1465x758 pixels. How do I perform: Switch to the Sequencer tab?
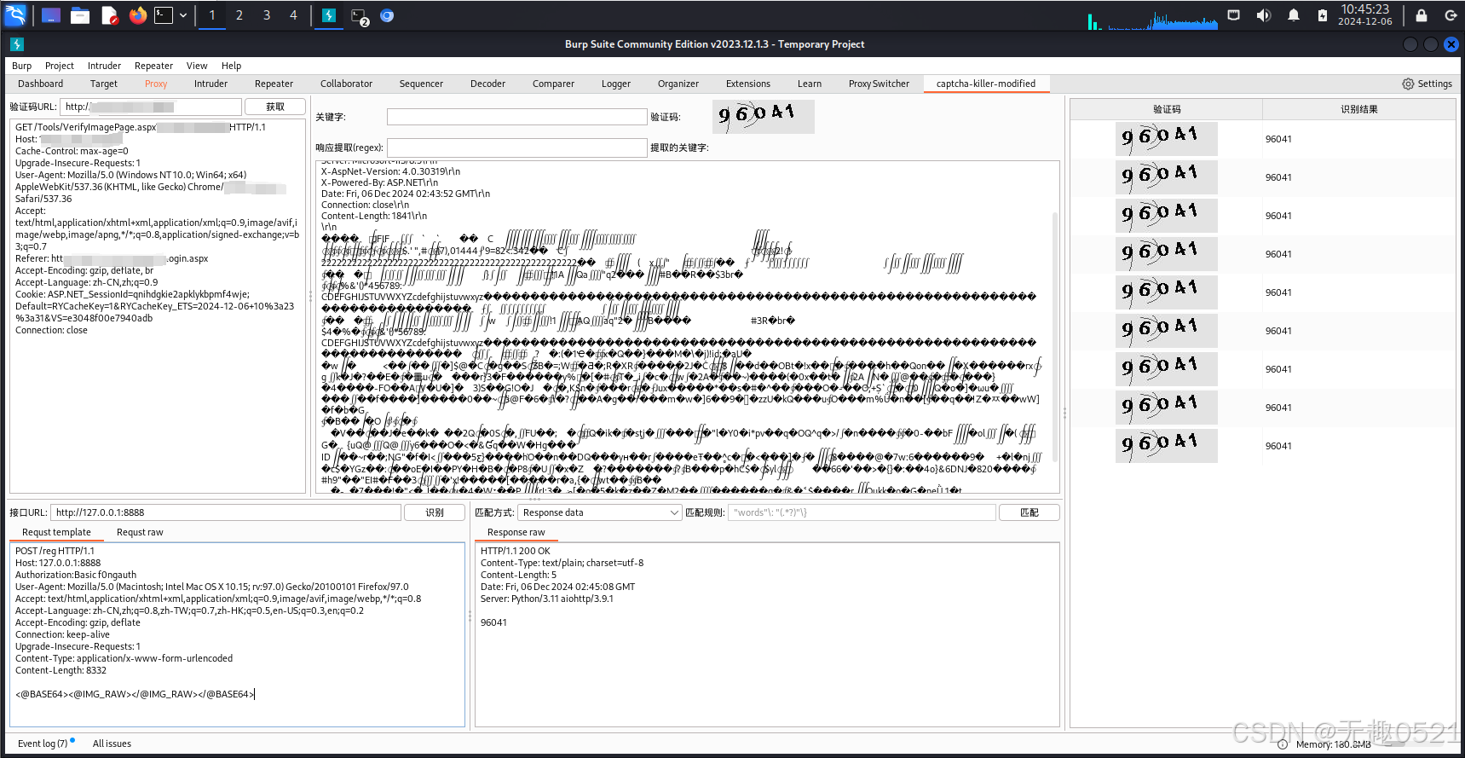pyautogui.click(x=421, y=84)
